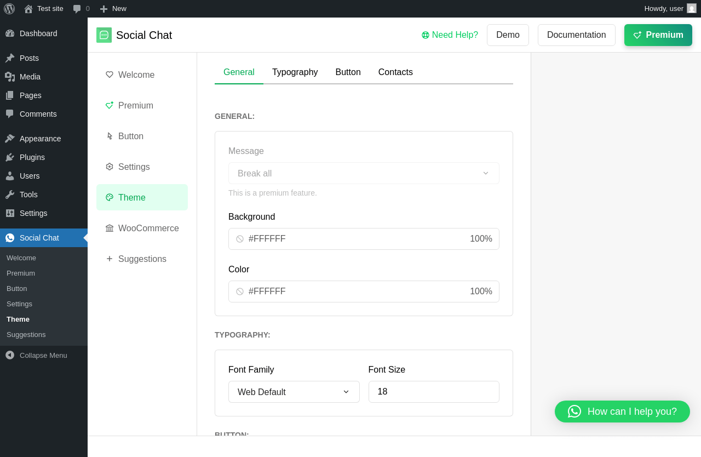
Task: Click the WordPress Settings sliders icon
Action: [10, 213]
